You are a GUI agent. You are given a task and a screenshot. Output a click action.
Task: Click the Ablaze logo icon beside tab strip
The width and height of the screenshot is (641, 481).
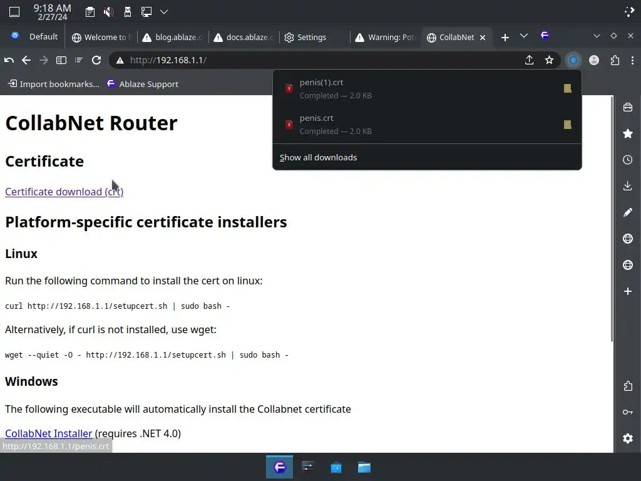click(x=545, y=36)
